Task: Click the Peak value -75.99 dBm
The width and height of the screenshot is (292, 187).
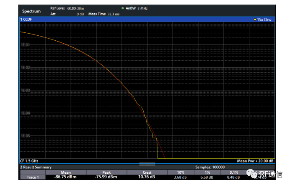Action: pos(106,177)
